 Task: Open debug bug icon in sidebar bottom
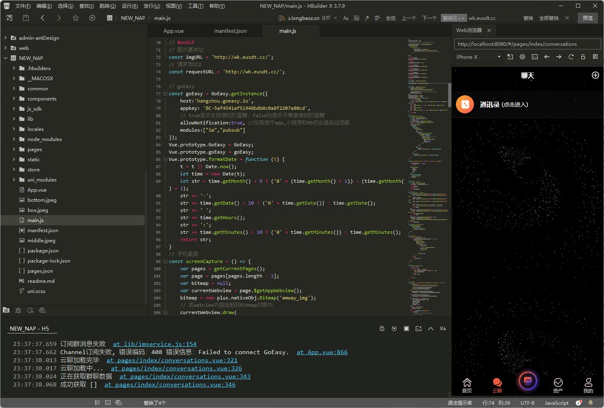[x=18, y=310]
